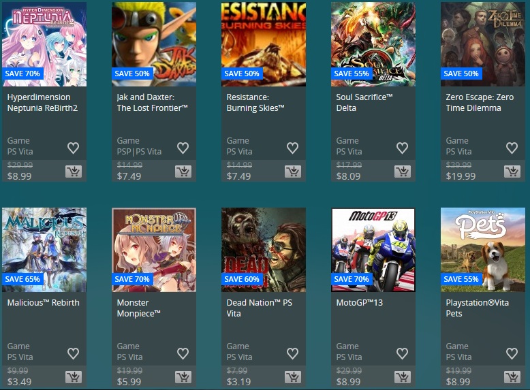Image resolution: width=530 pixels, height=390 pixels.
Task: Add Resistance: Burning Skies to cart
Action: point(293,172)
